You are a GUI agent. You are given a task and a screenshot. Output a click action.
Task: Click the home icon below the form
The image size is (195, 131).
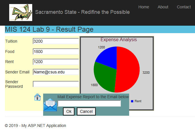(37, 97)
